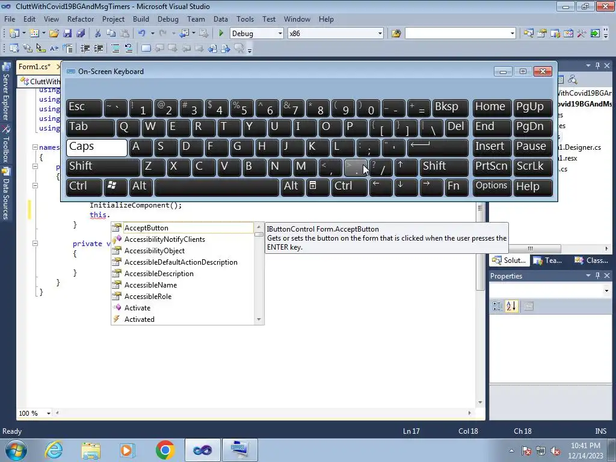
Task: Save the current file via floppy icon
Action: 67,34
